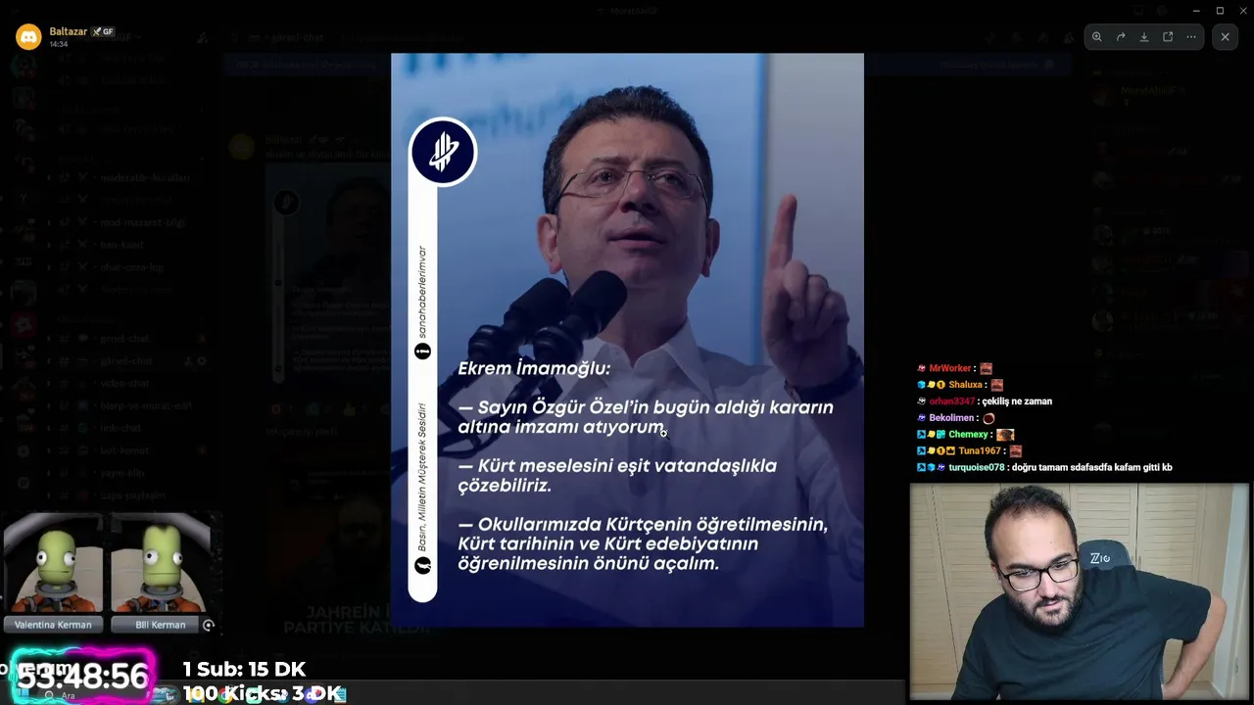This screenshot has height=705, width=1254.
Task: Click the Tuna1967 chat username
Action: click(981, 451)
